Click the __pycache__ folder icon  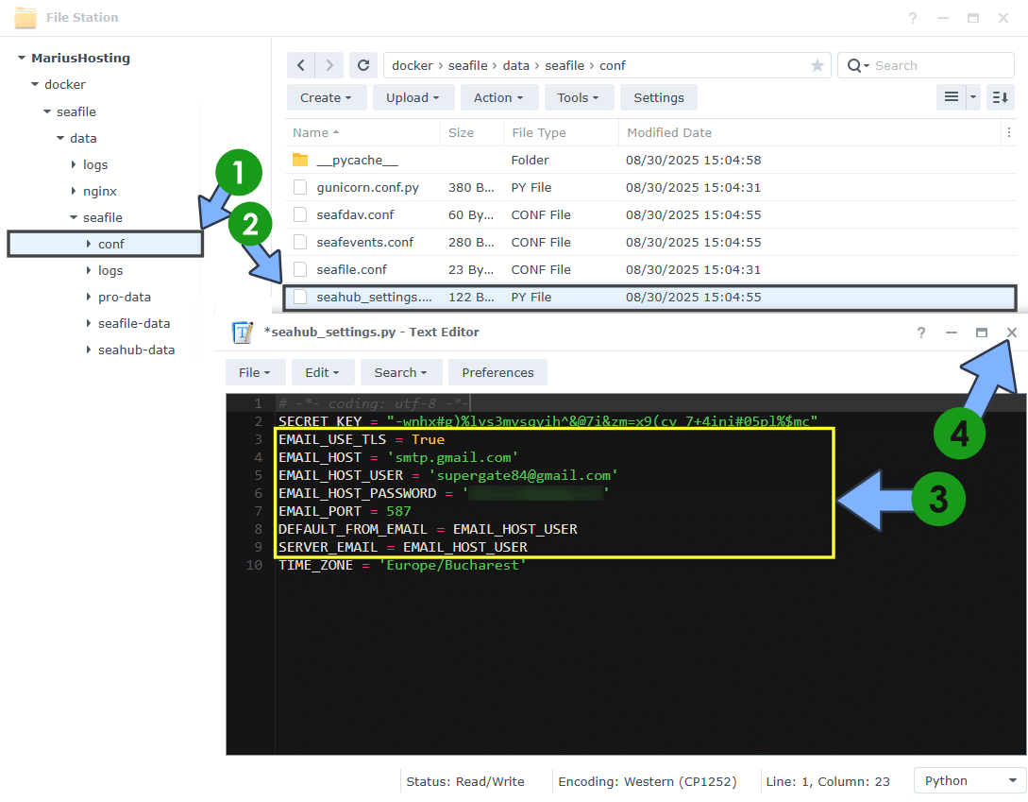point(300,160)
